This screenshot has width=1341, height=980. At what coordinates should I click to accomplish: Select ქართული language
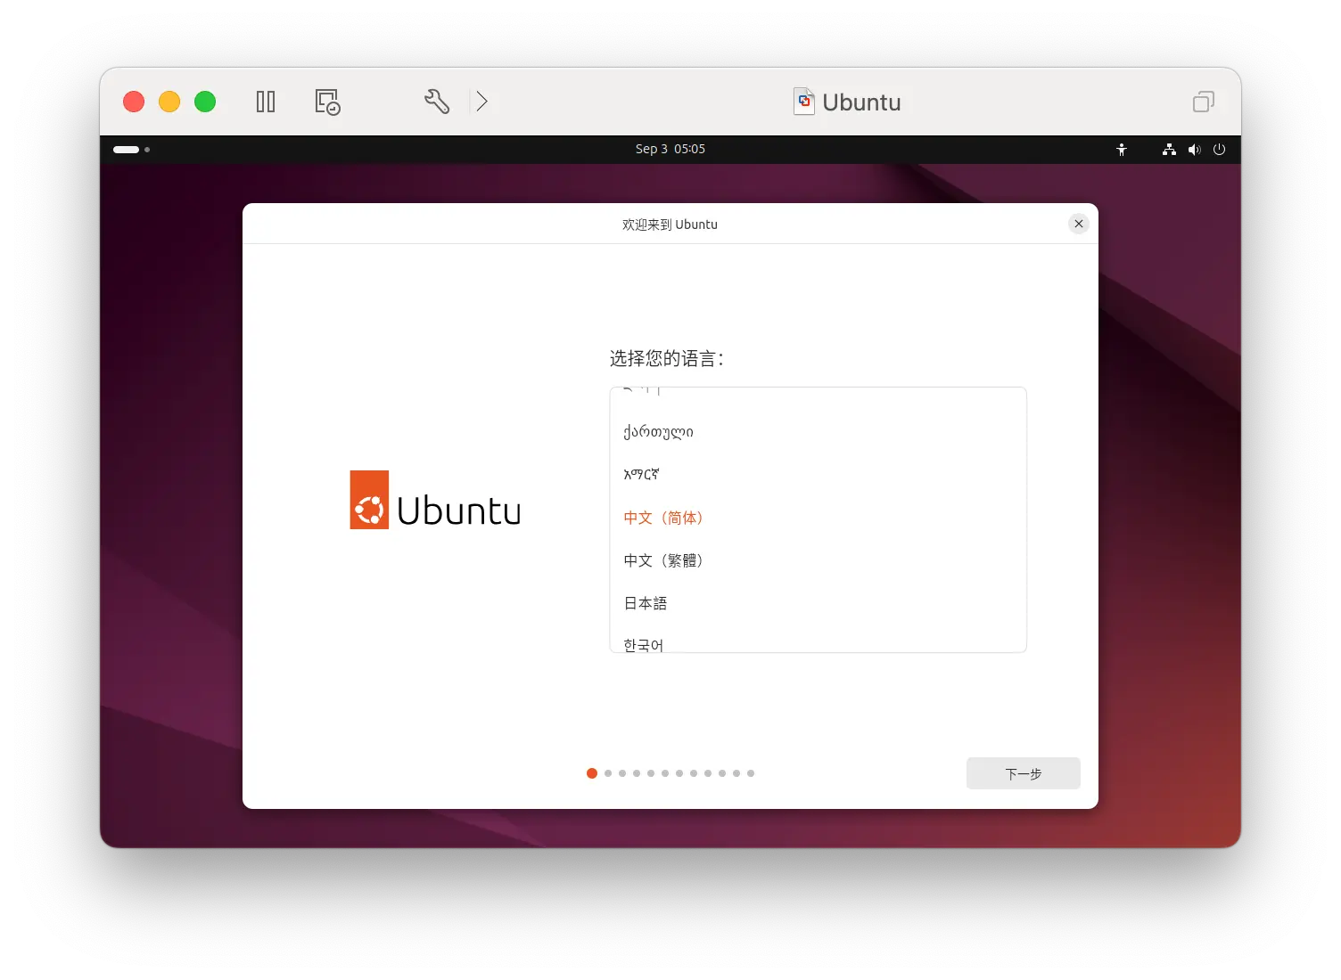point(818,432)
